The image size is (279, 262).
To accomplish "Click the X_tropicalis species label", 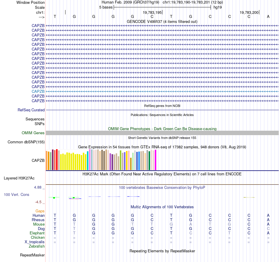I will tap(35, 242).
